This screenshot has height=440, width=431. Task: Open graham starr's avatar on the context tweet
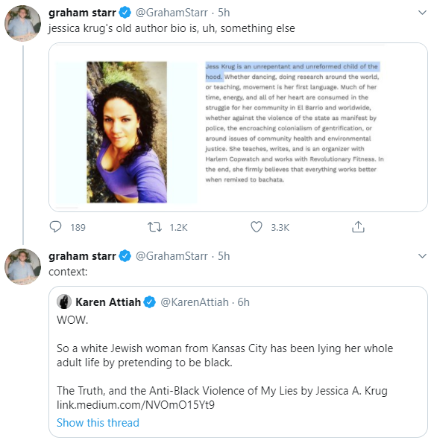tap(23, 267)
